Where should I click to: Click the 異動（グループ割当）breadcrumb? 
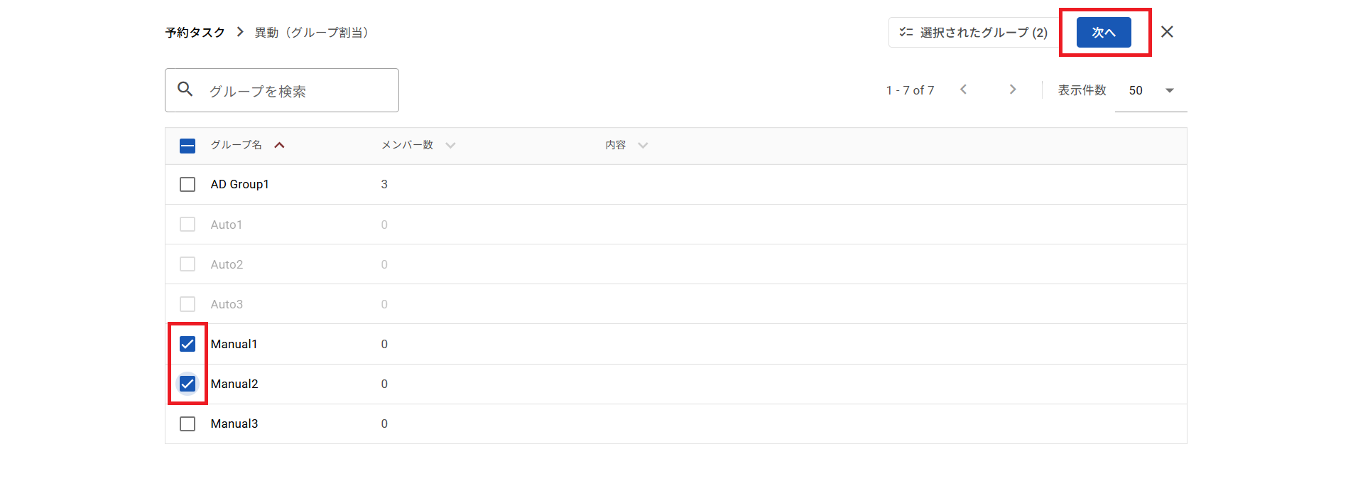point(313,33)
